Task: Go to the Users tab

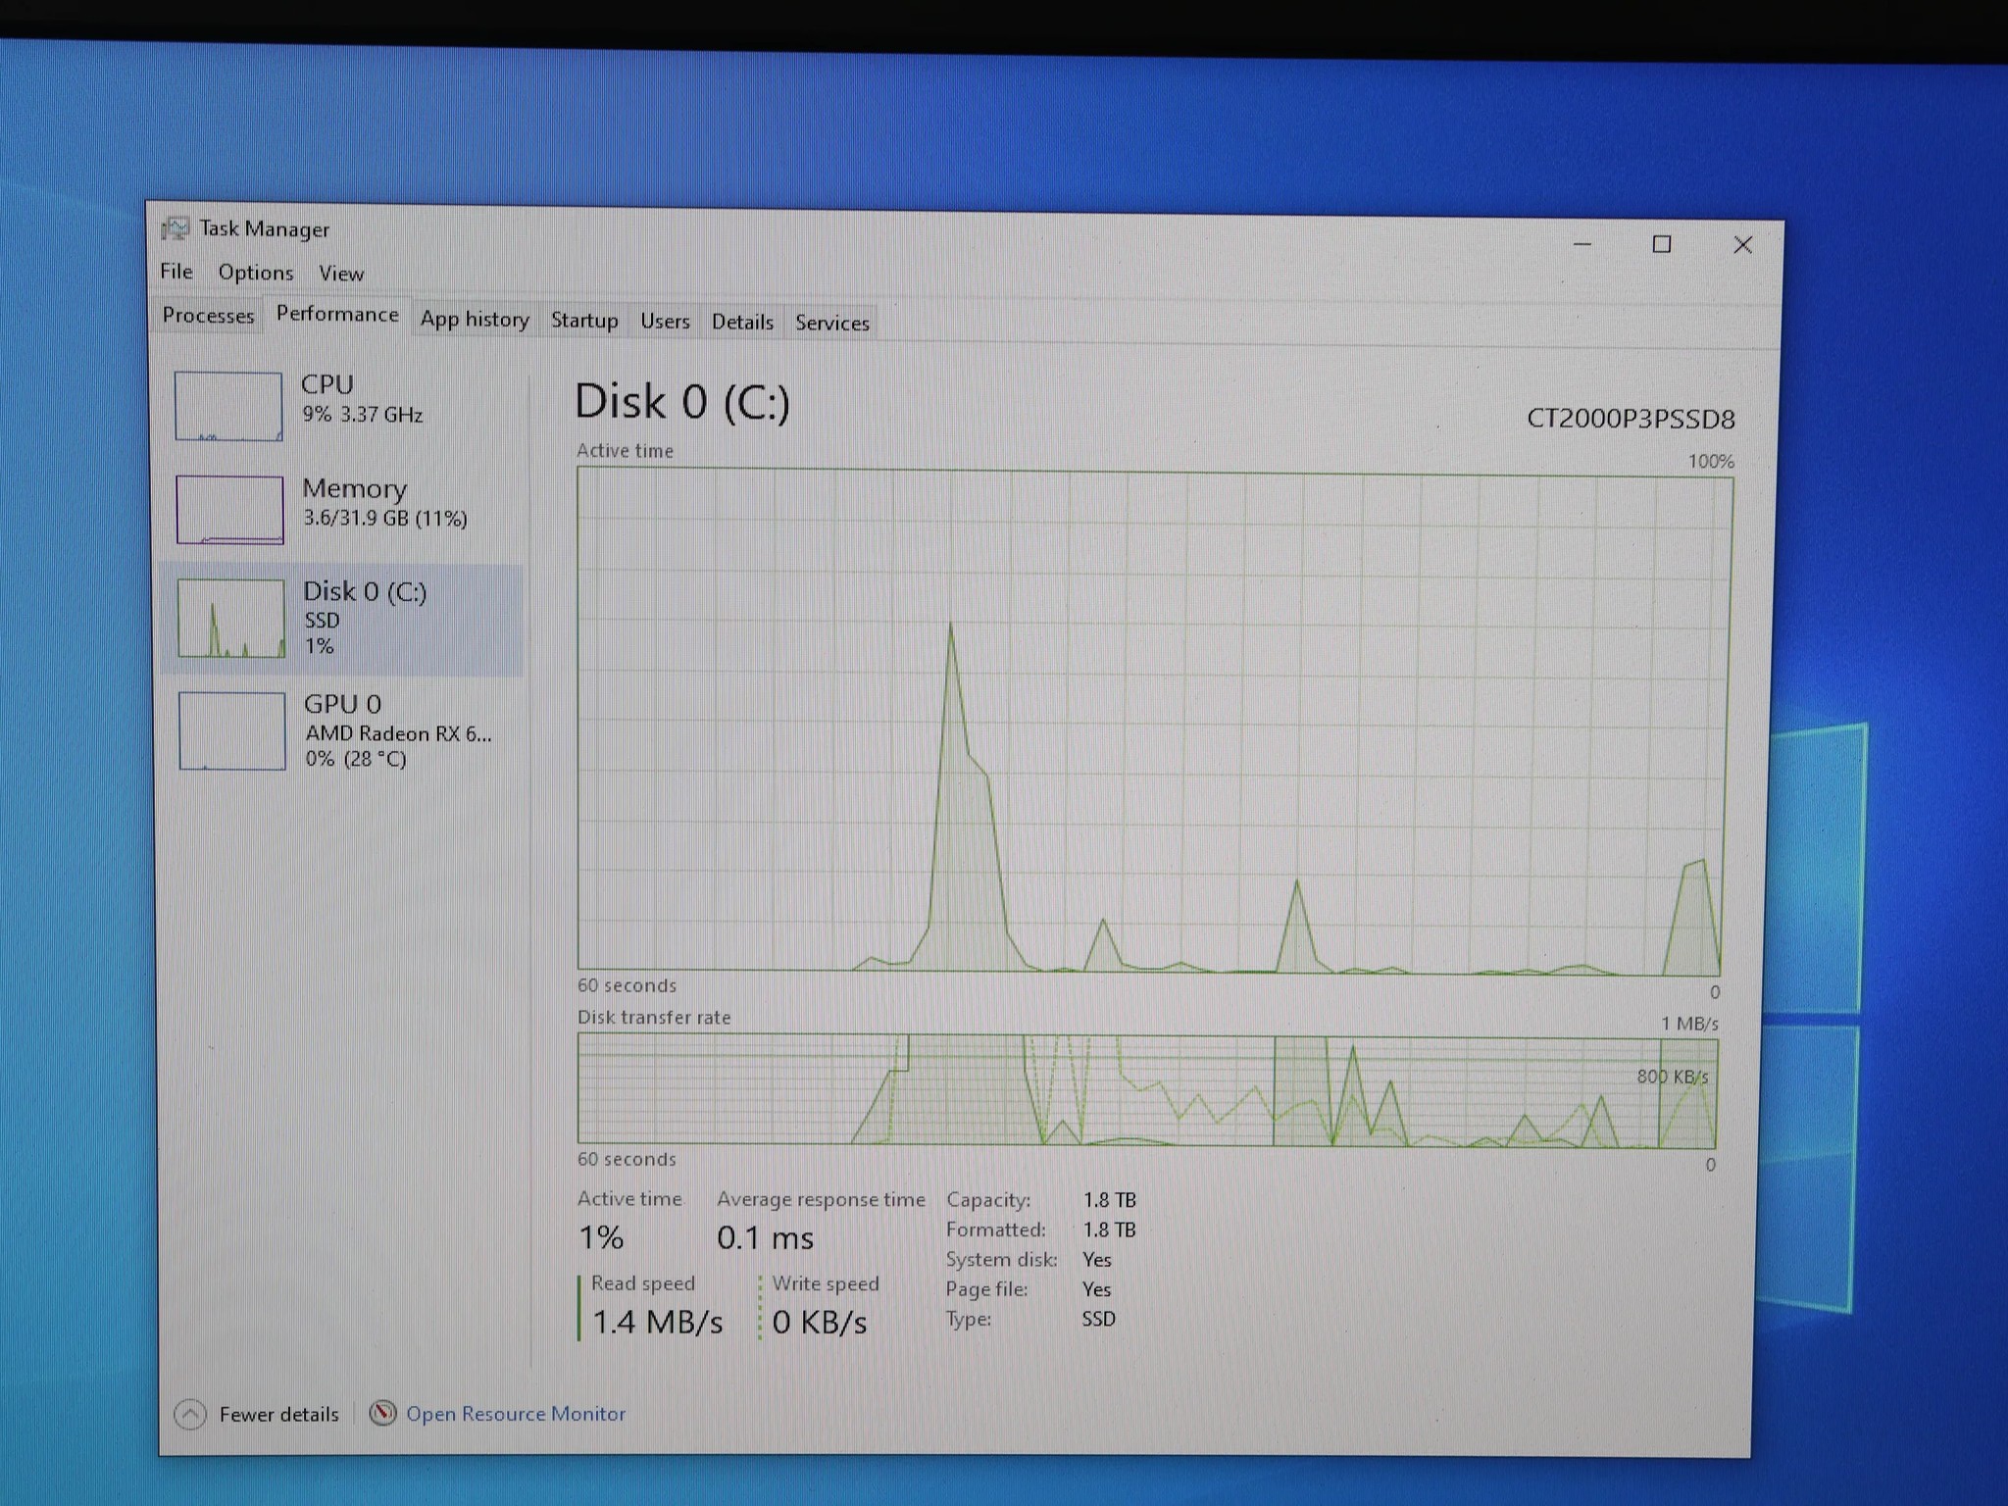Action: pyautogui.click(x=665, y=321)
